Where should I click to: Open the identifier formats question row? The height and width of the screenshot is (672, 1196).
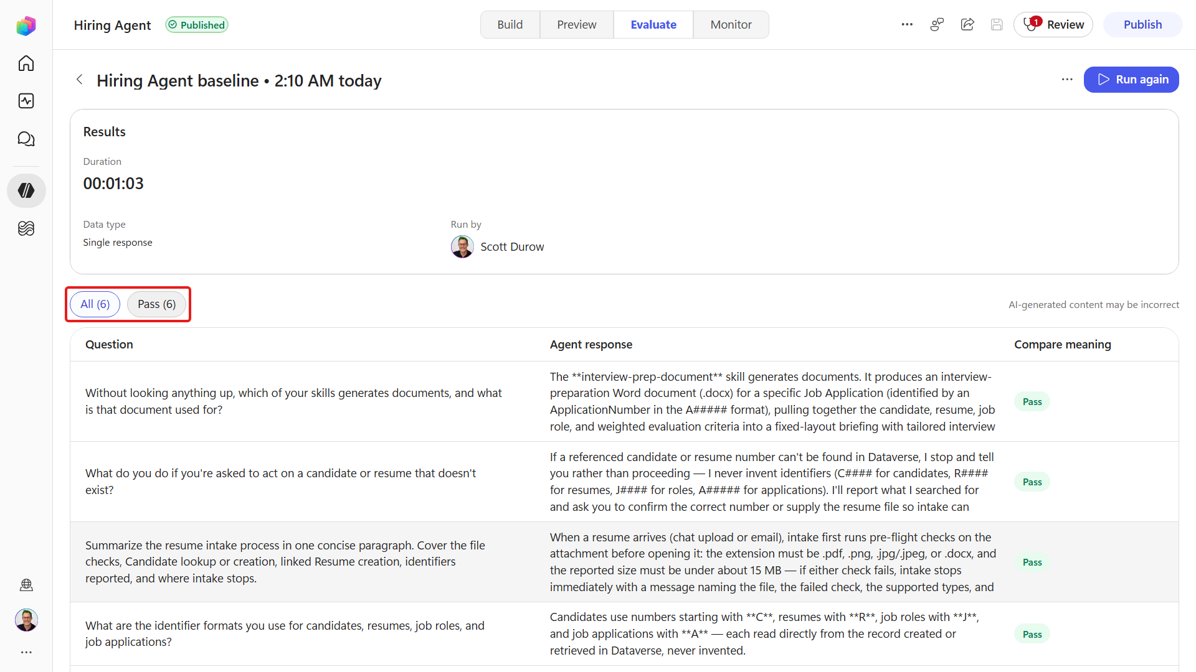[x=624, y=633]
